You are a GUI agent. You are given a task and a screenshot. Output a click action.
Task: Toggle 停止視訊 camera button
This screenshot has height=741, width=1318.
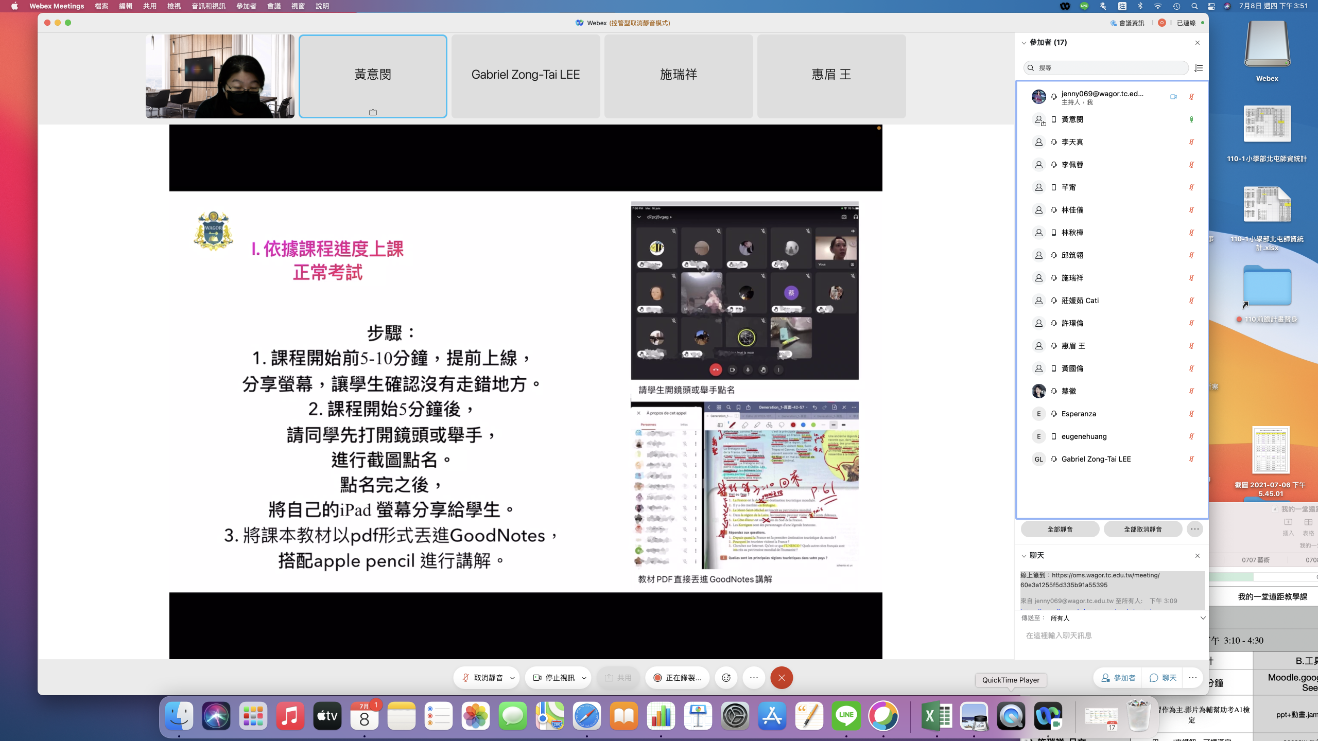pyautogui.click(x=553, y=678)
